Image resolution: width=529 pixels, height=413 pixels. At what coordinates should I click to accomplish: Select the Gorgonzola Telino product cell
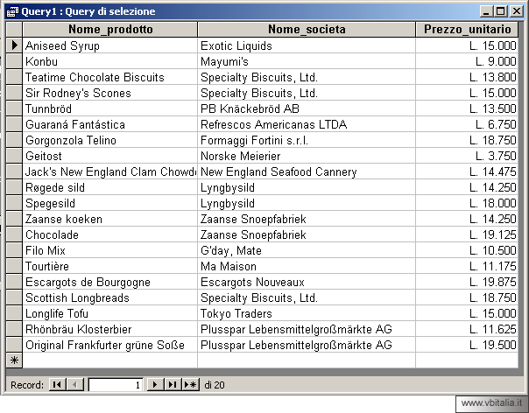[x=109, y=140]
